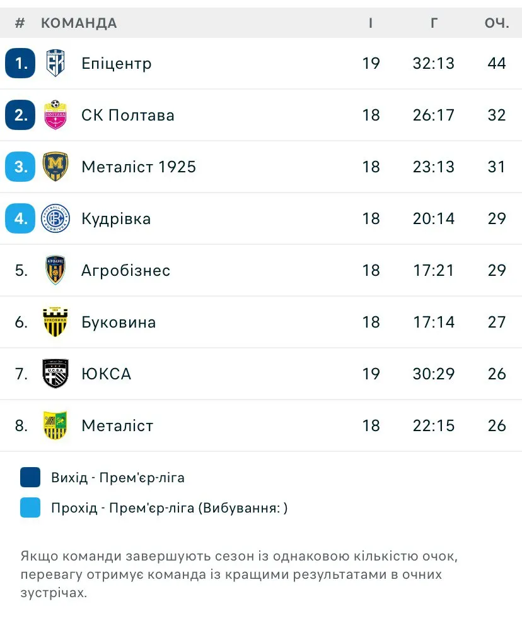
Task: Click position badge number 1
Action: point(20,63)
